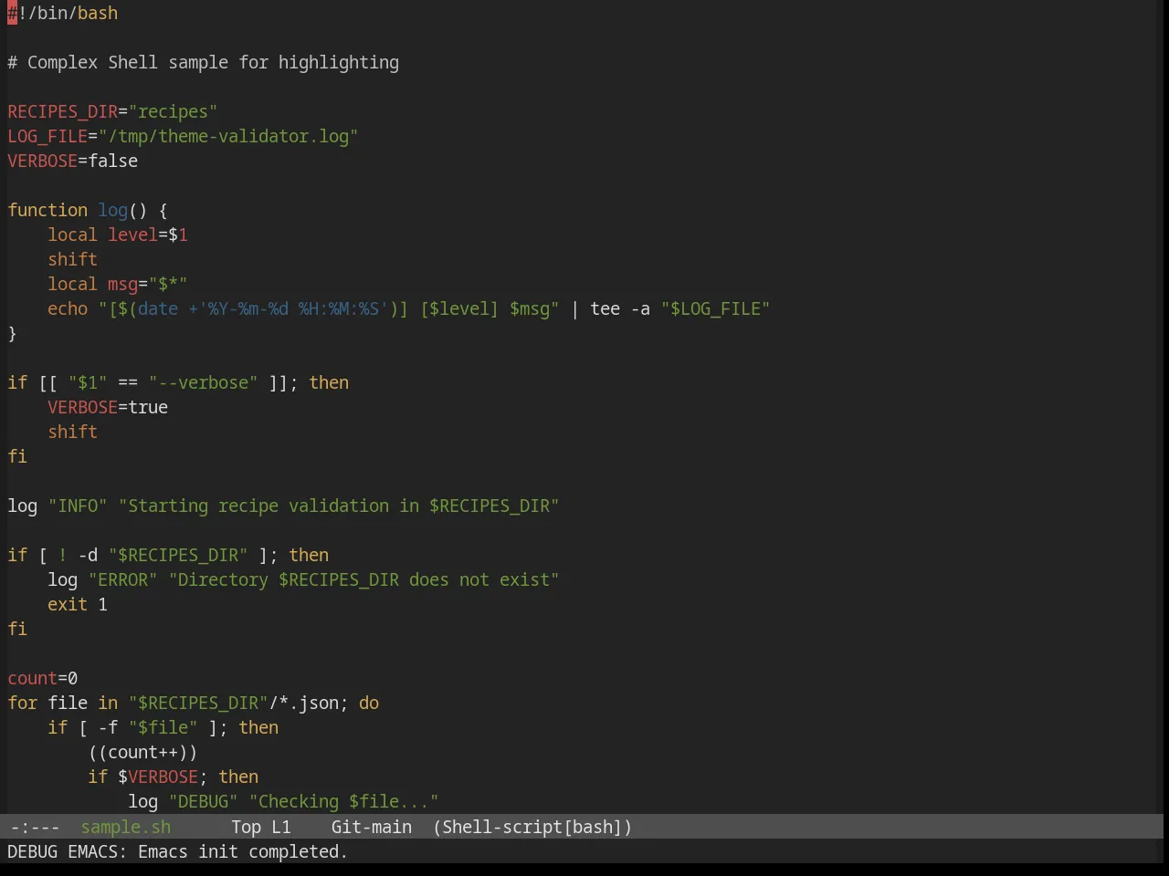Click the closing brace of log function
1169x876 pixels.
(12, 333)
